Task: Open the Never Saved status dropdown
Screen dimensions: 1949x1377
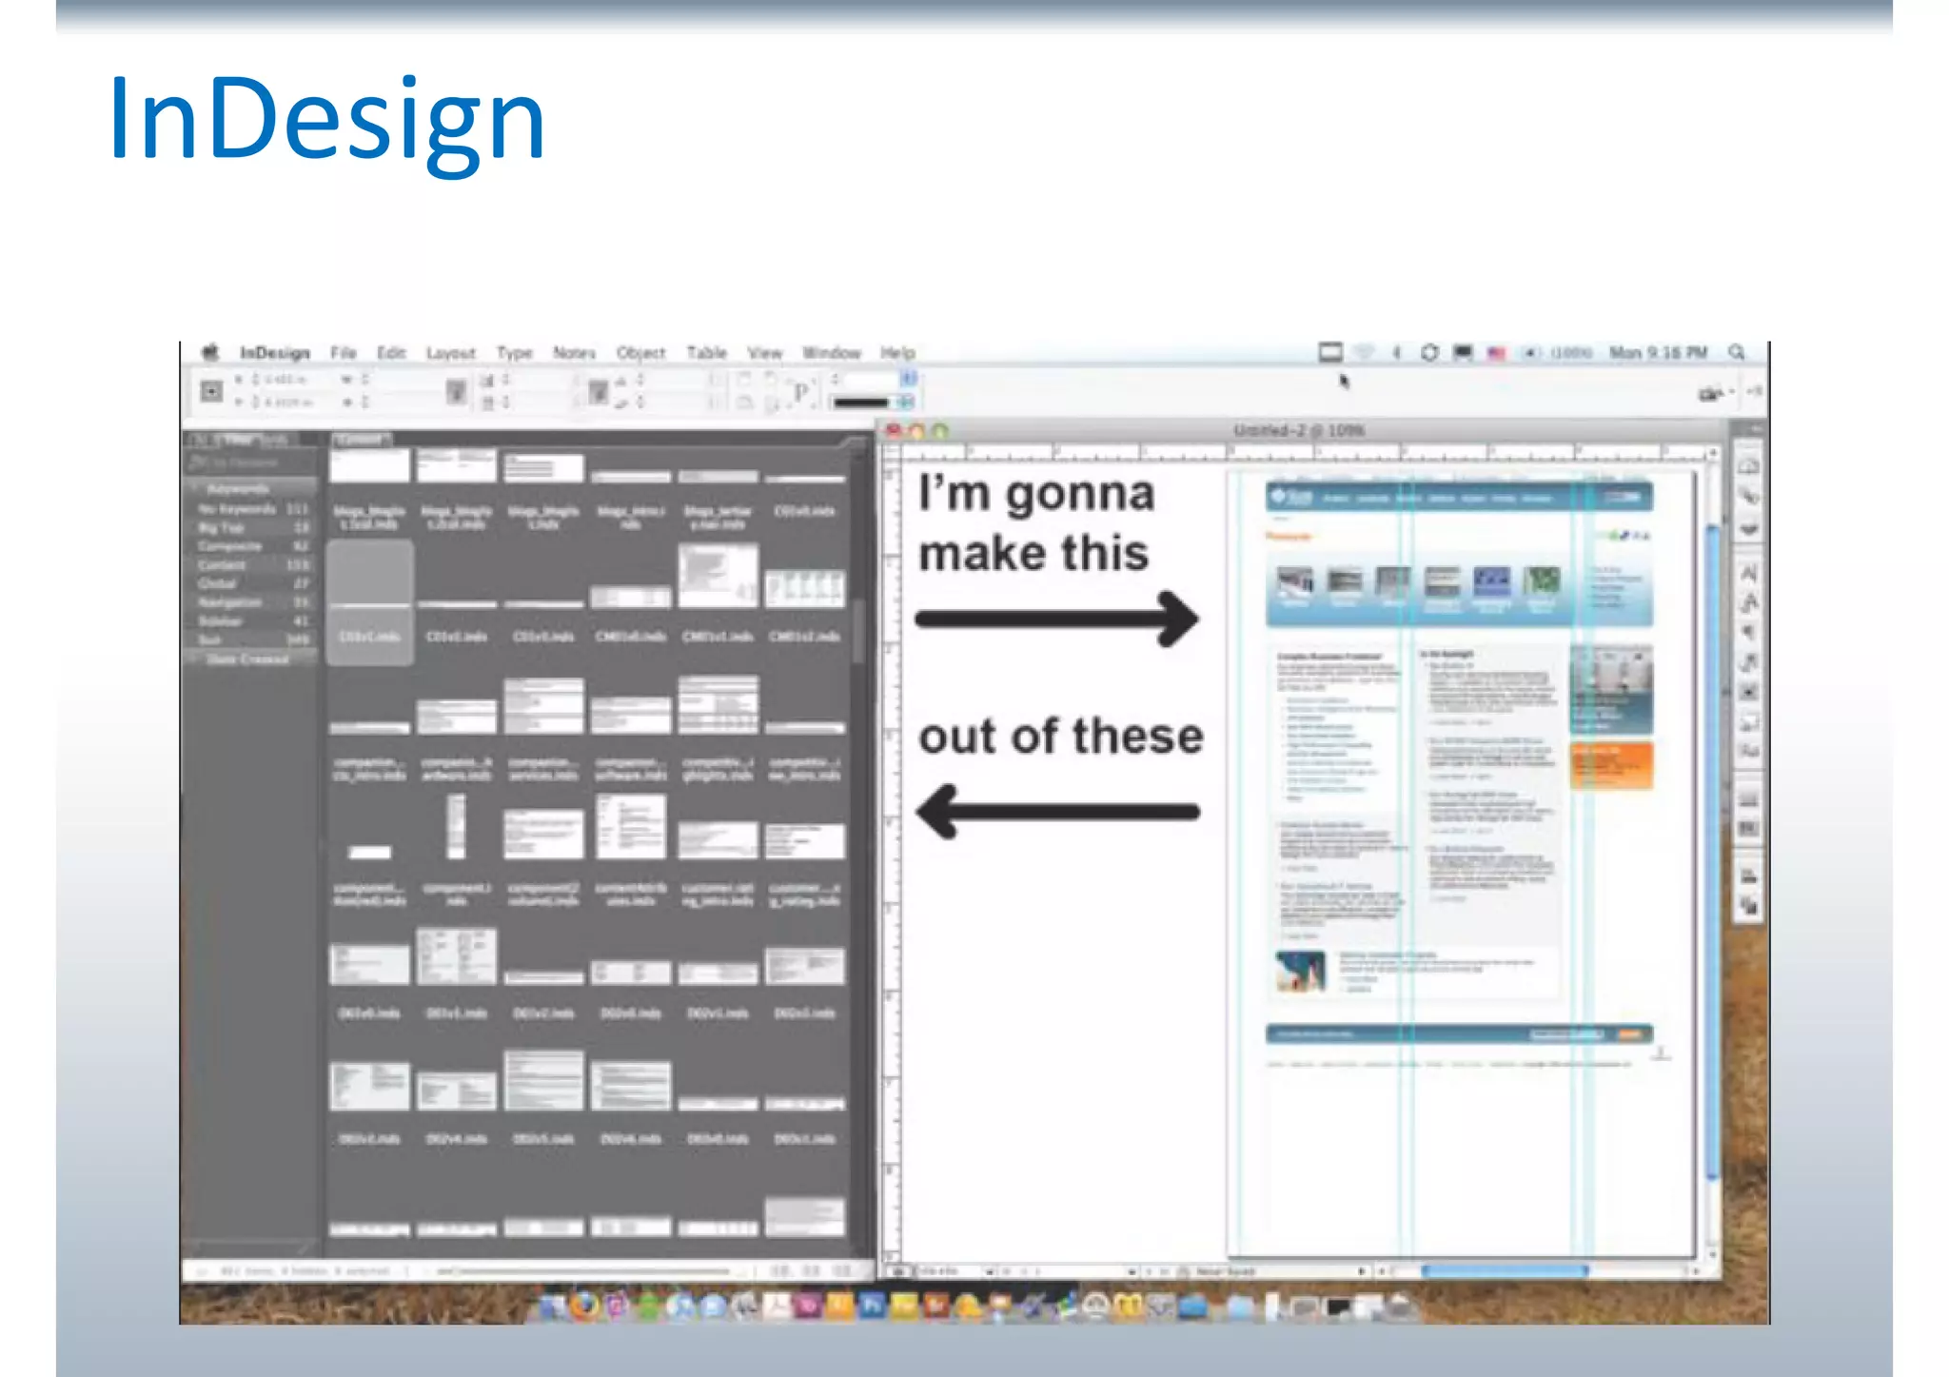Action: click(x=1362, y=1271)
